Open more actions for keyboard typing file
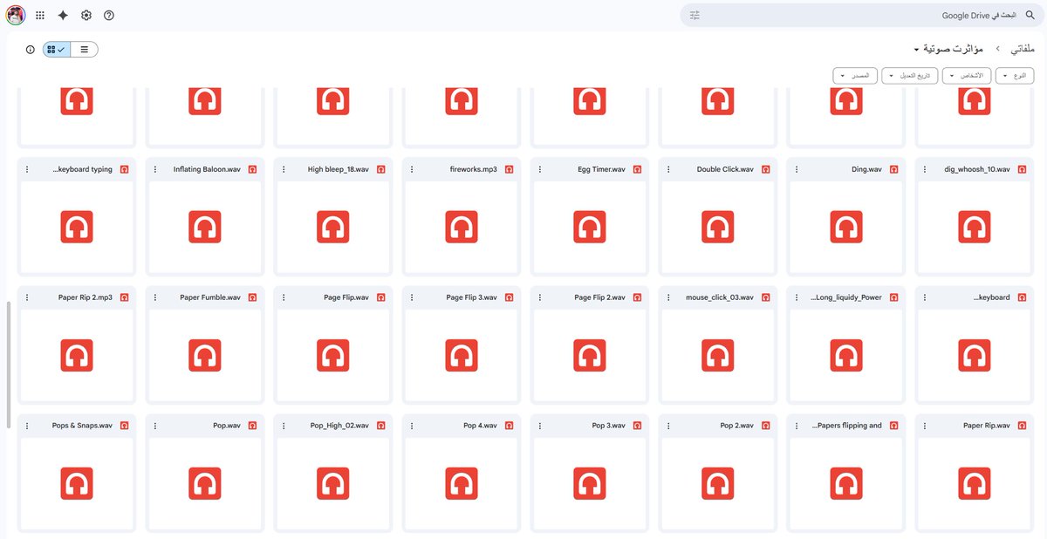The image size is (1047, 539). click(x=27, y=169)
